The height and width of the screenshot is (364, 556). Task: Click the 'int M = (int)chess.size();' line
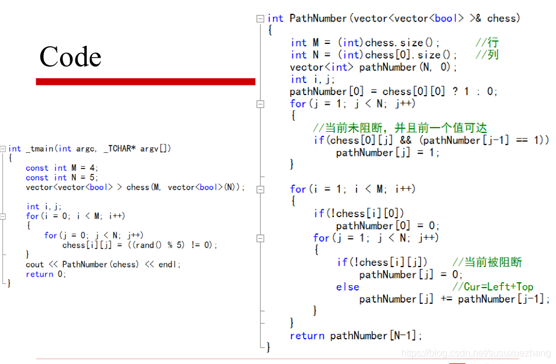tap(365, 43)
